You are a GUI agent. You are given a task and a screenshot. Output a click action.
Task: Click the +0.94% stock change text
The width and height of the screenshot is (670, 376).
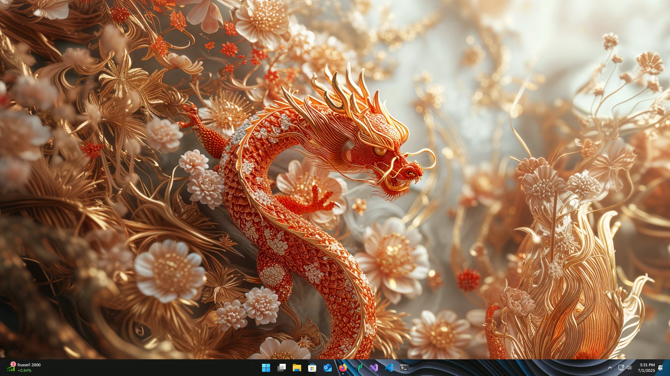(24, 371)
